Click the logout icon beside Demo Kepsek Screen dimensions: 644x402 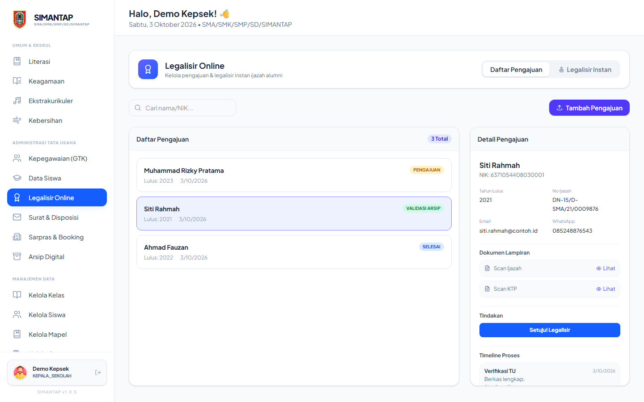pyautogui.click(x=98, y=373)
